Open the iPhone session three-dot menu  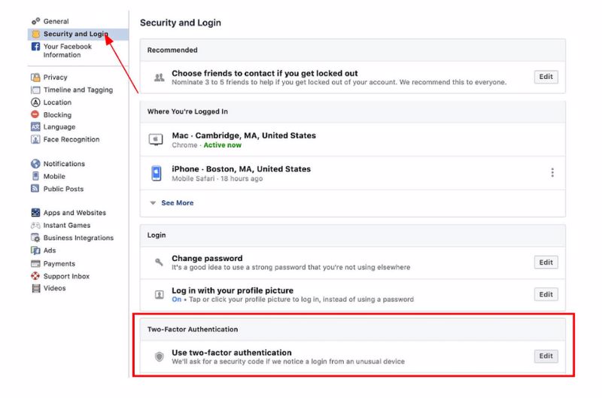coord(552,173)
